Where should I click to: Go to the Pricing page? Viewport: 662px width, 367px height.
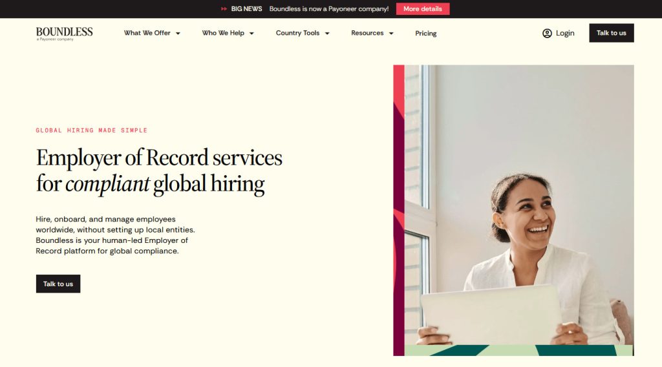coord(426,34)
